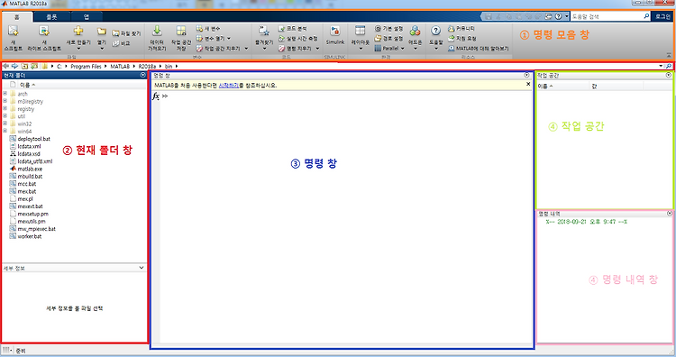Click 새 변수 (New Variable)
The image size is (676, 357).
[208, 29]
